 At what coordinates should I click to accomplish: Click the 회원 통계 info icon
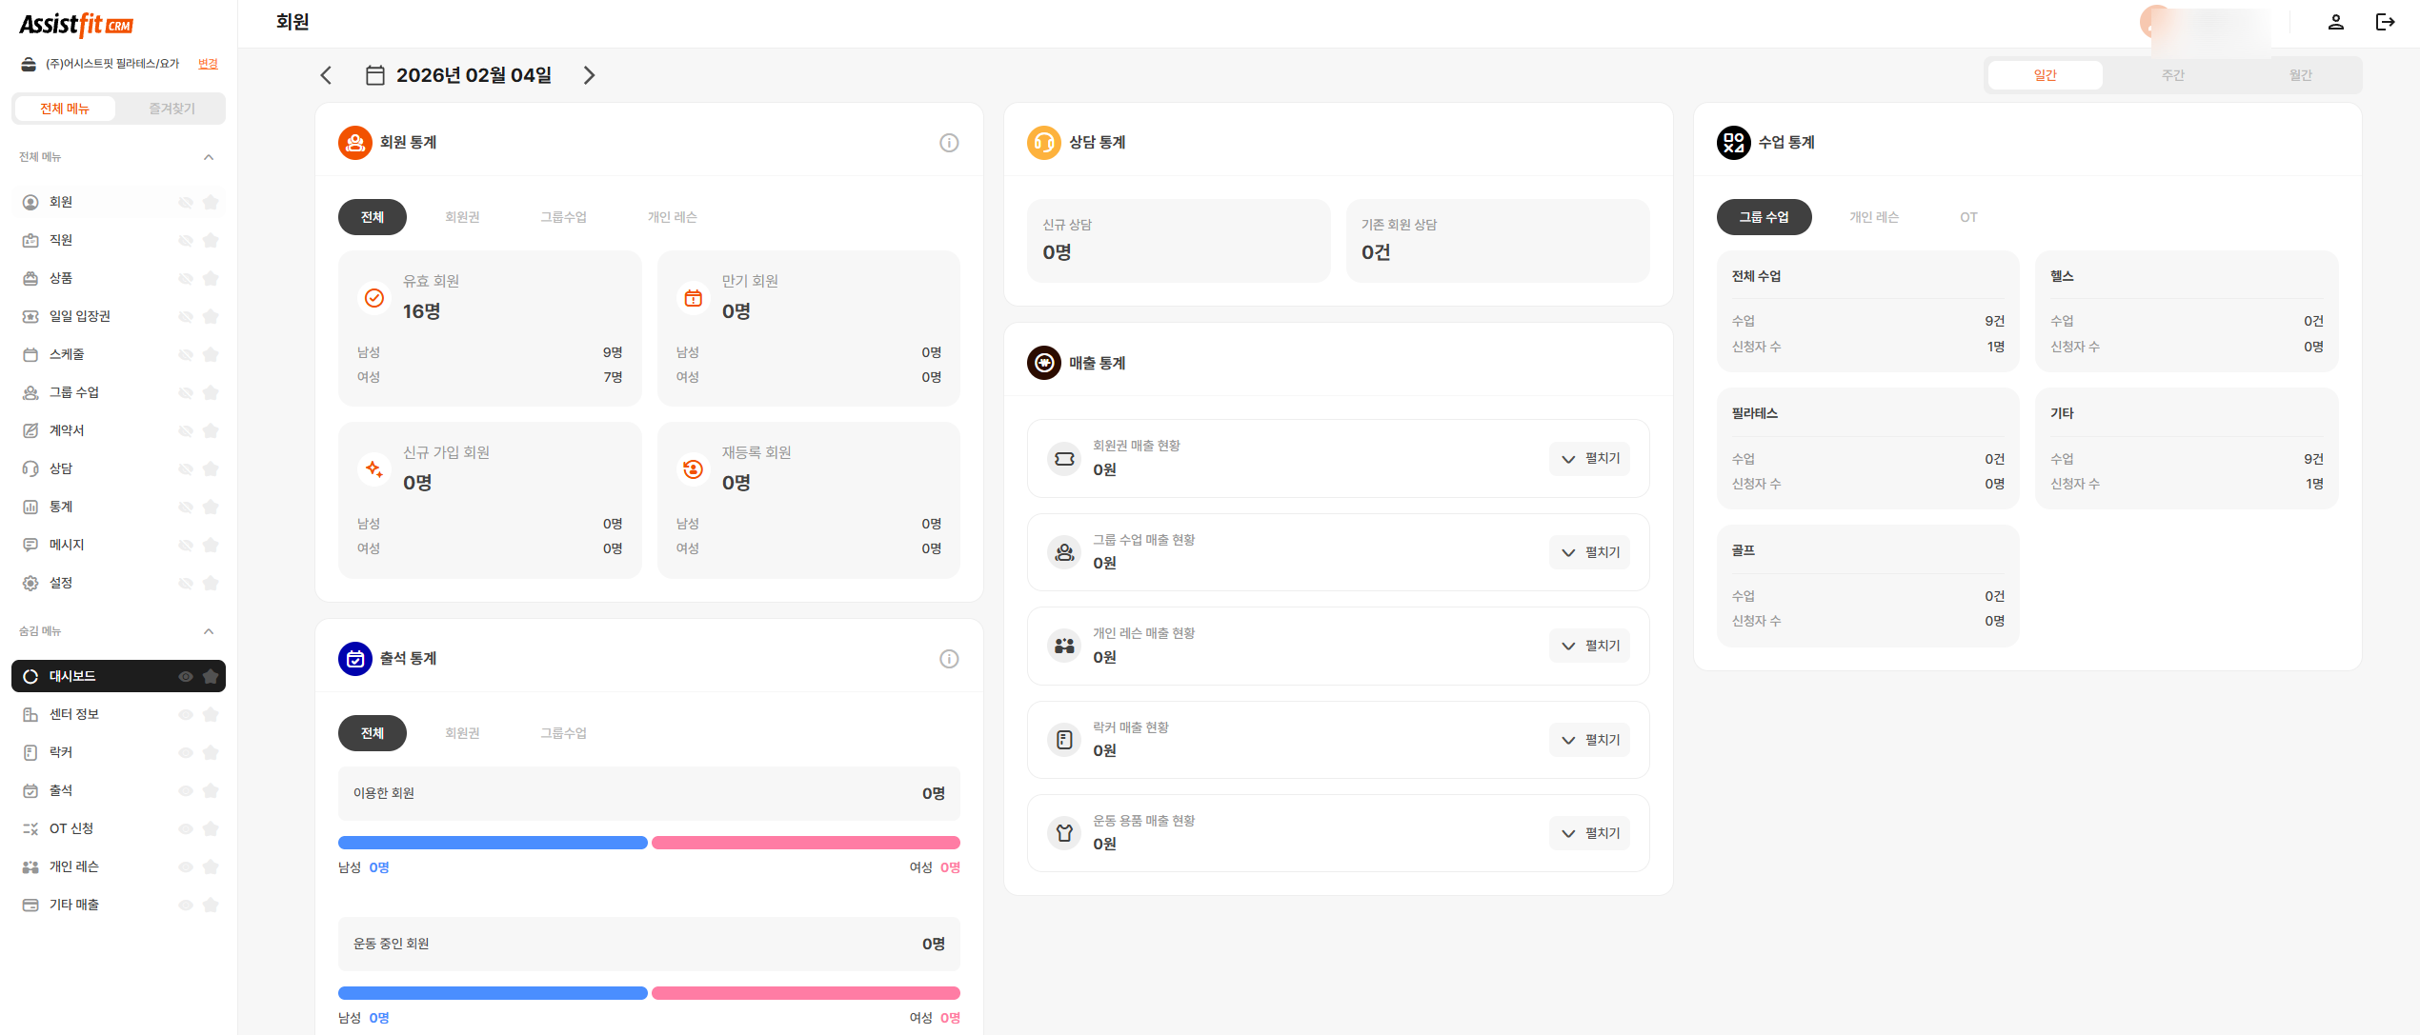pyautogui.click(x=948, y=141)
